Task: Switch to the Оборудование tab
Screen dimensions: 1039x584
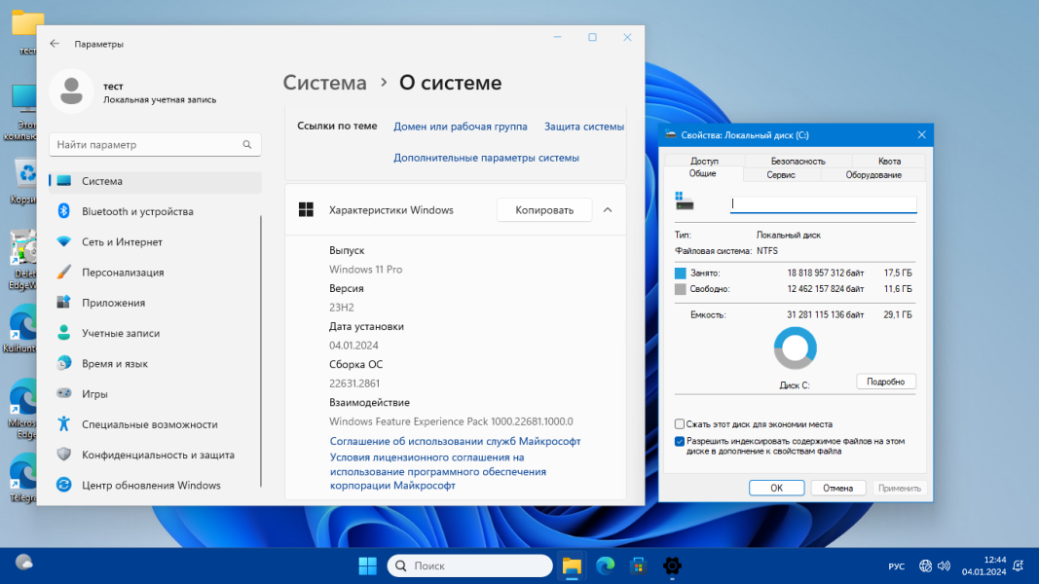Action: tap(873, 175)
